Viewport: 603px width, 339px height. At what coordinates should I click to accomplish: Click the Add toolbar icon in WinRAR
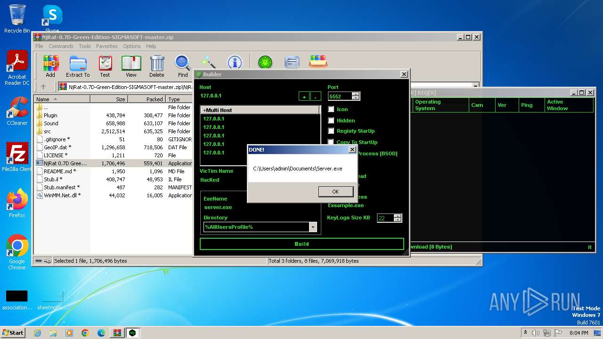coord(50,66)
